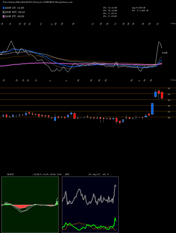Click the 11 price axis label
This screenshot has height=233, width=176.
click(169, 112)
